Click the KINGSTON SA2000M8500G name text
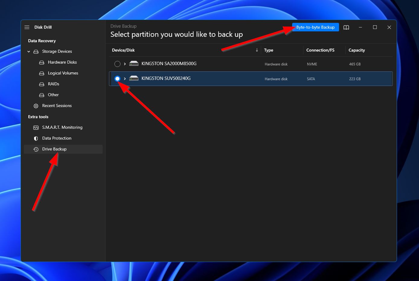419x281 pixels. 169,64
